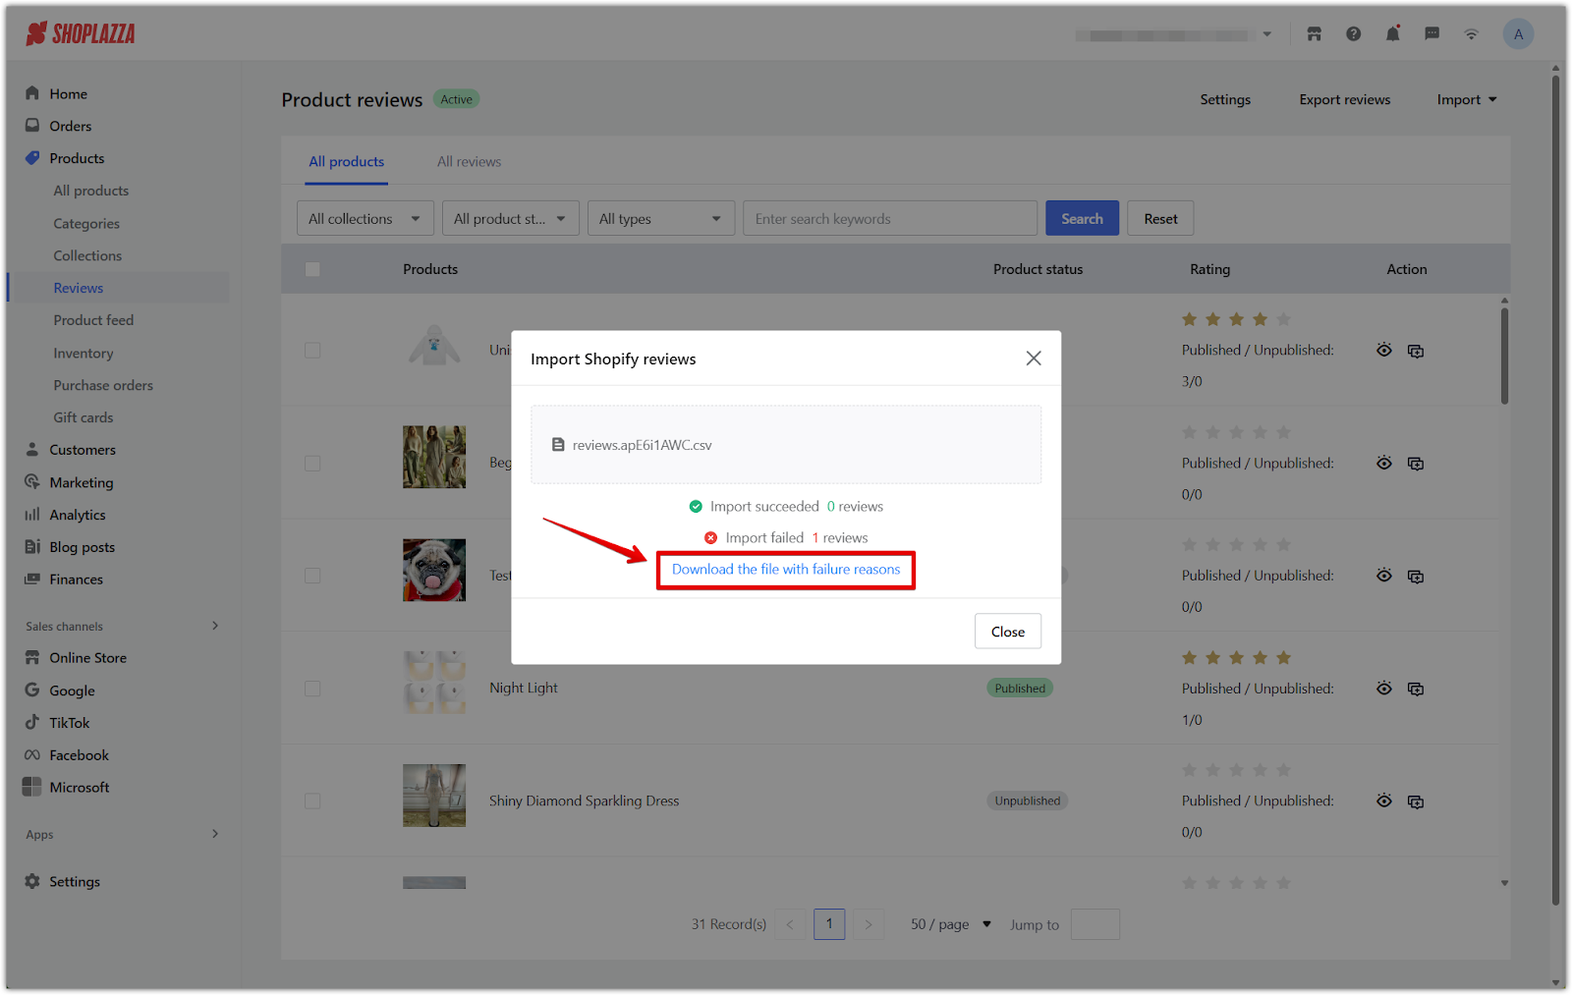Open the All types dropdown
This screenshot has width=1572, height=995.
click(661, 219)
